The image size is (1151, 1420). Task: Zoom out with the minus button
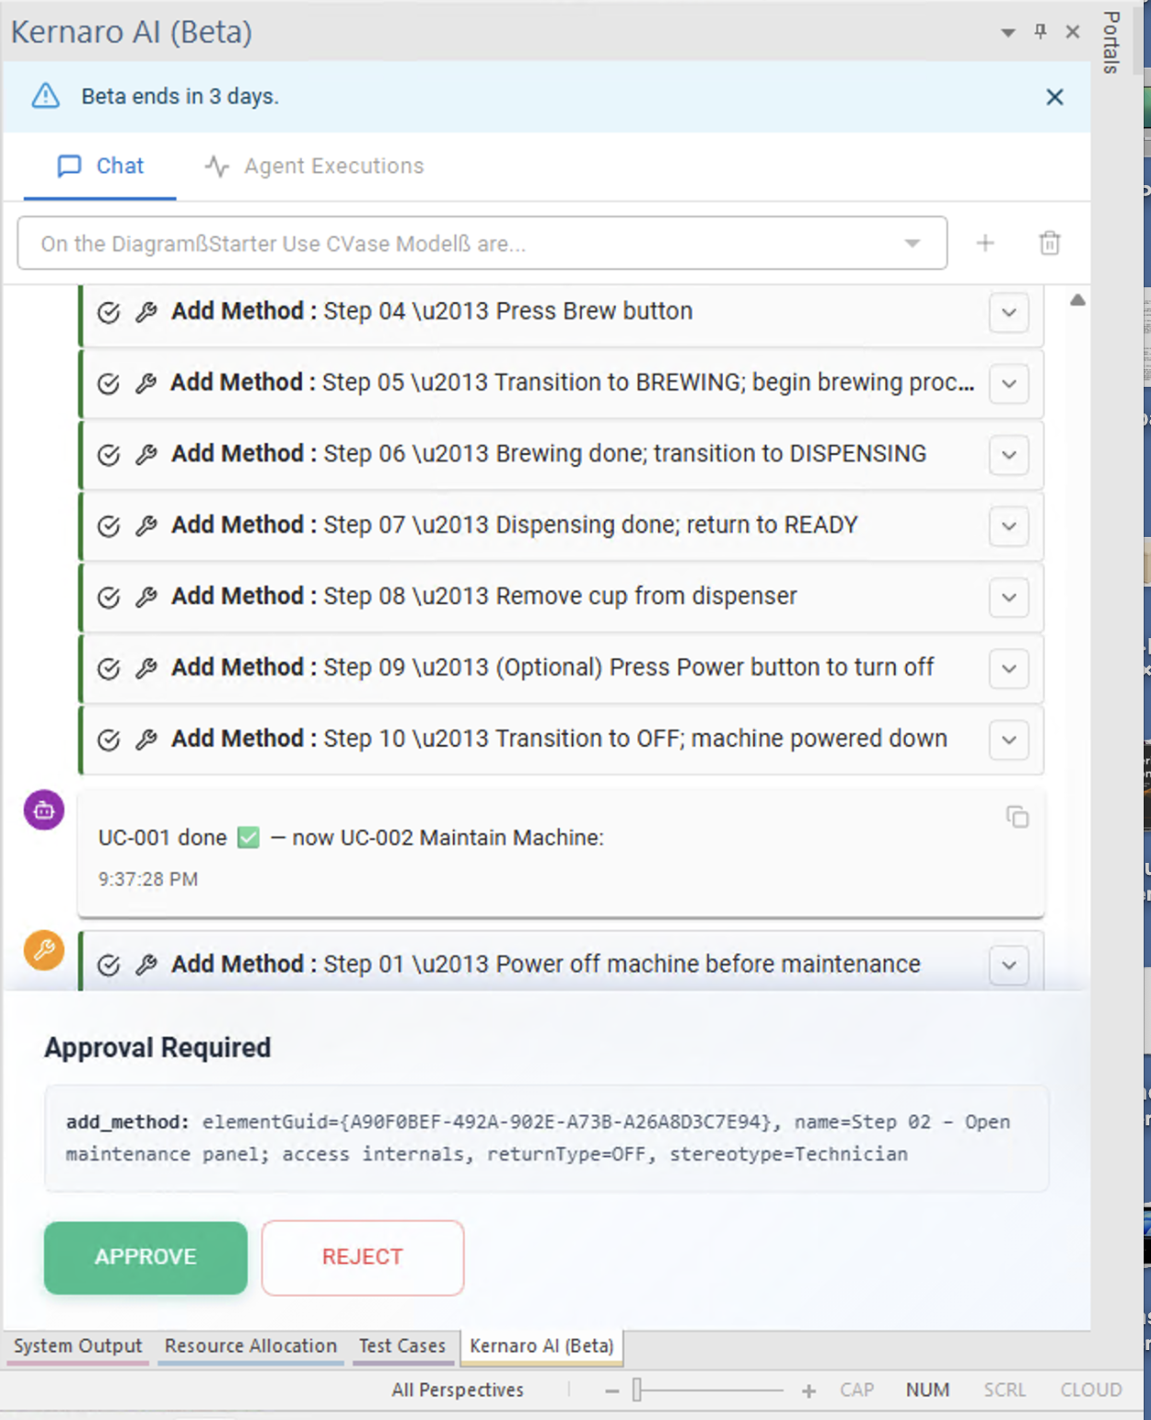click(x=612, y=1391)
